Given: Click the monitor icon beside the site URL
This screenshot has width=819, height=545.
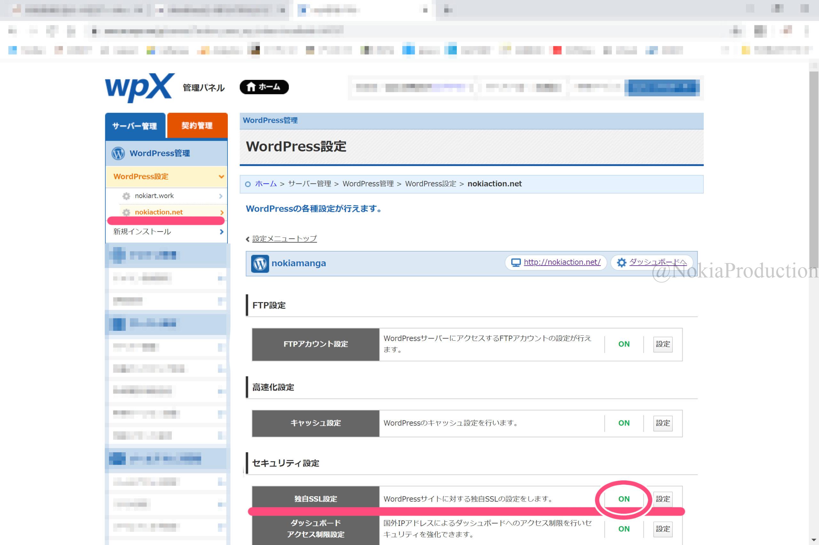Looking at the screenshot, I should 516,262.
